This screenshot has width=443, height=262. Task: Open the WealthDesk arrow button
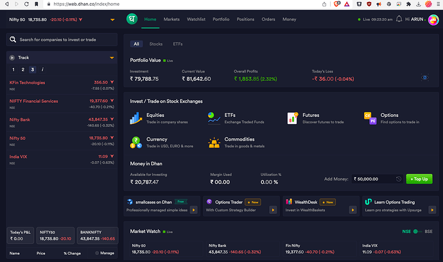coord(352,210)
